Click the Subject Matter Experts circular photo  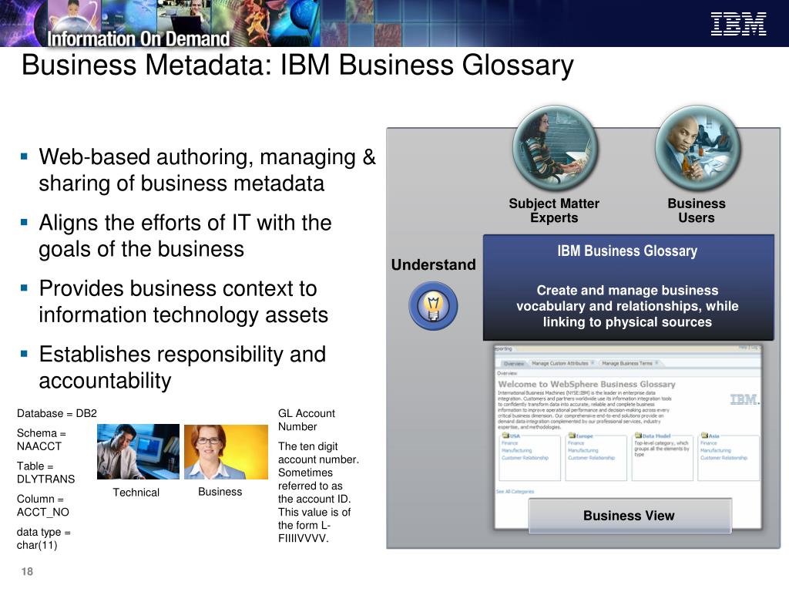point(556,148)
